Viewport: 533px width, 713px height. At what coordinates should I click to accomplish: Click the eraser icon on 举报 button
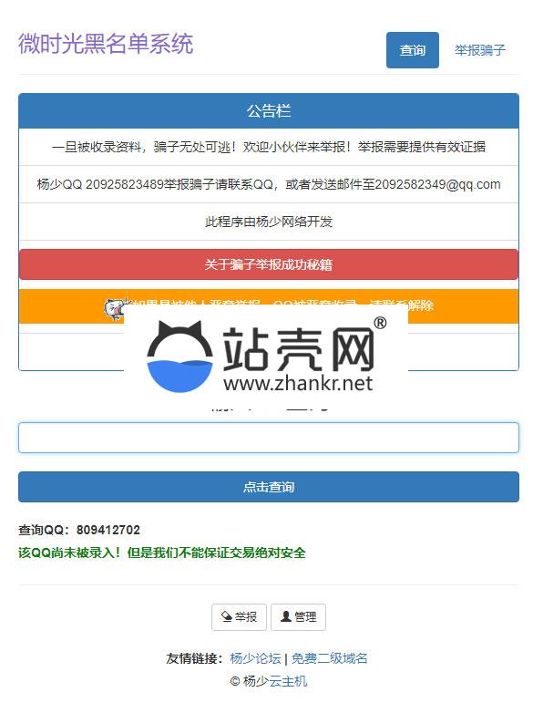click(x=226, y=616)
